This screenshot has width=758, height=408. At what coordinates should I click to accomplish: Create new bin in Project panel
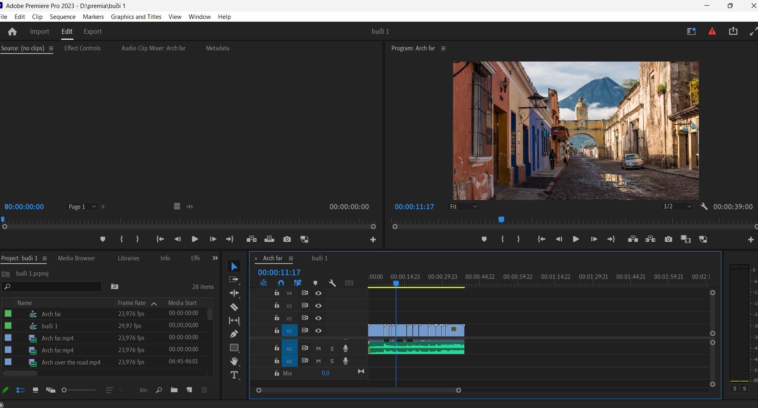pos(174,390)
